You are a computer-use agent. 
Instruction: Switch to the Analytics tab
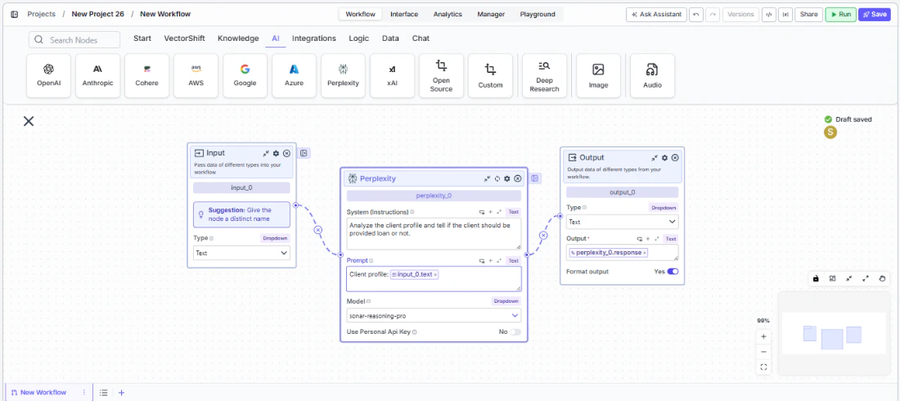448,15
